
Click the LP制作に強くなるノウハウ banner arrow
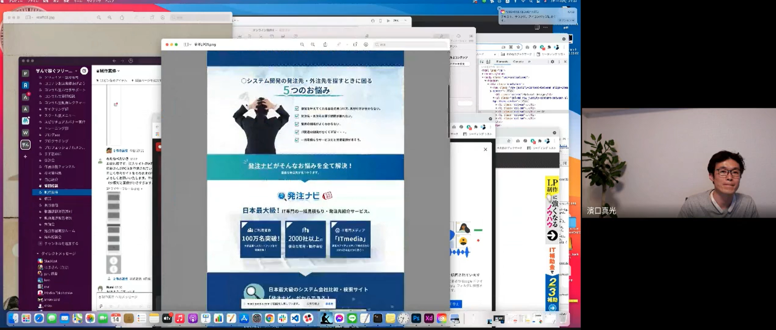552,236
